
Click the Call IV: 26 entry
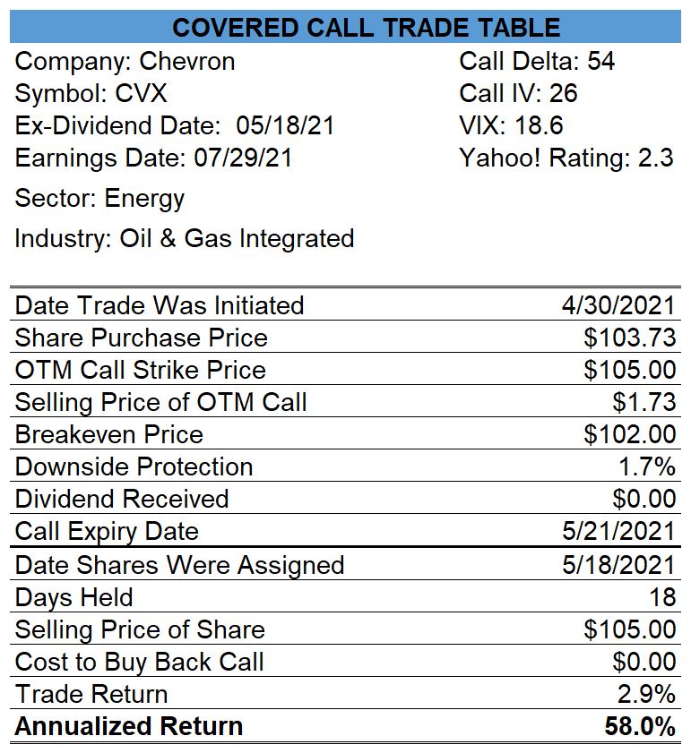click(518, 93)
